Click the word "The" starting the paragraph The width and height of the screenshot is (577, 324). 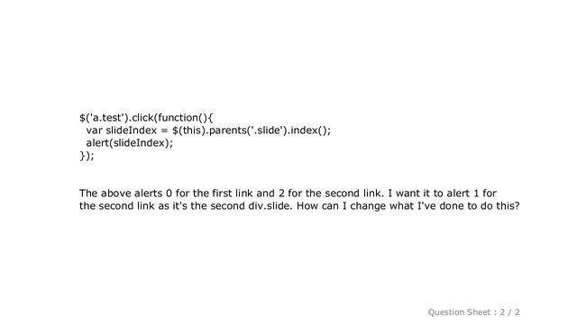pyautogui.click(x=88, y=193)
